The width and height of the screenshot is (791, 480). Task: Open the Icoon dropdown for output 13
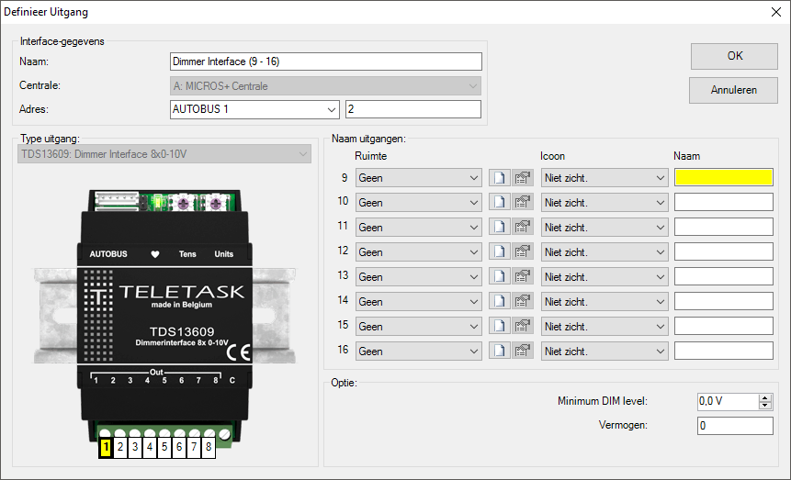[605, 276]
